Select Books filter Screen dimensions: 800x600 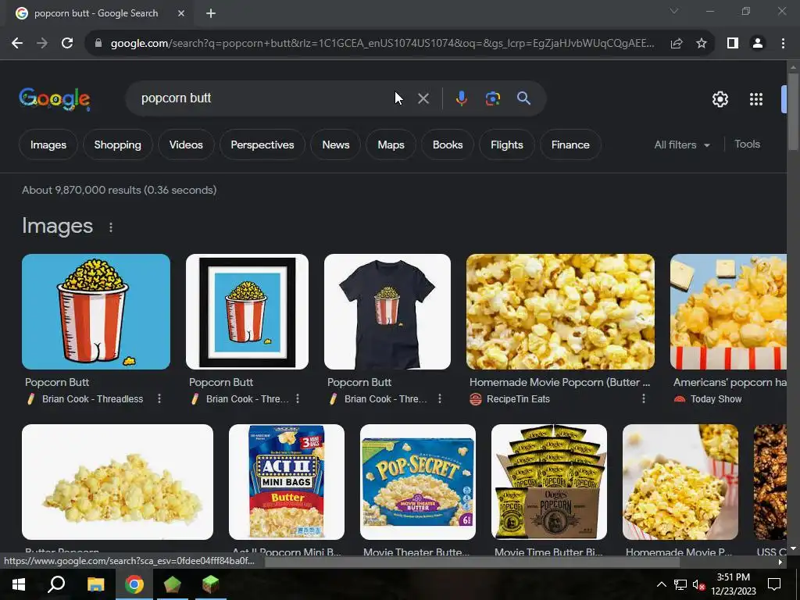coord(448,145)
